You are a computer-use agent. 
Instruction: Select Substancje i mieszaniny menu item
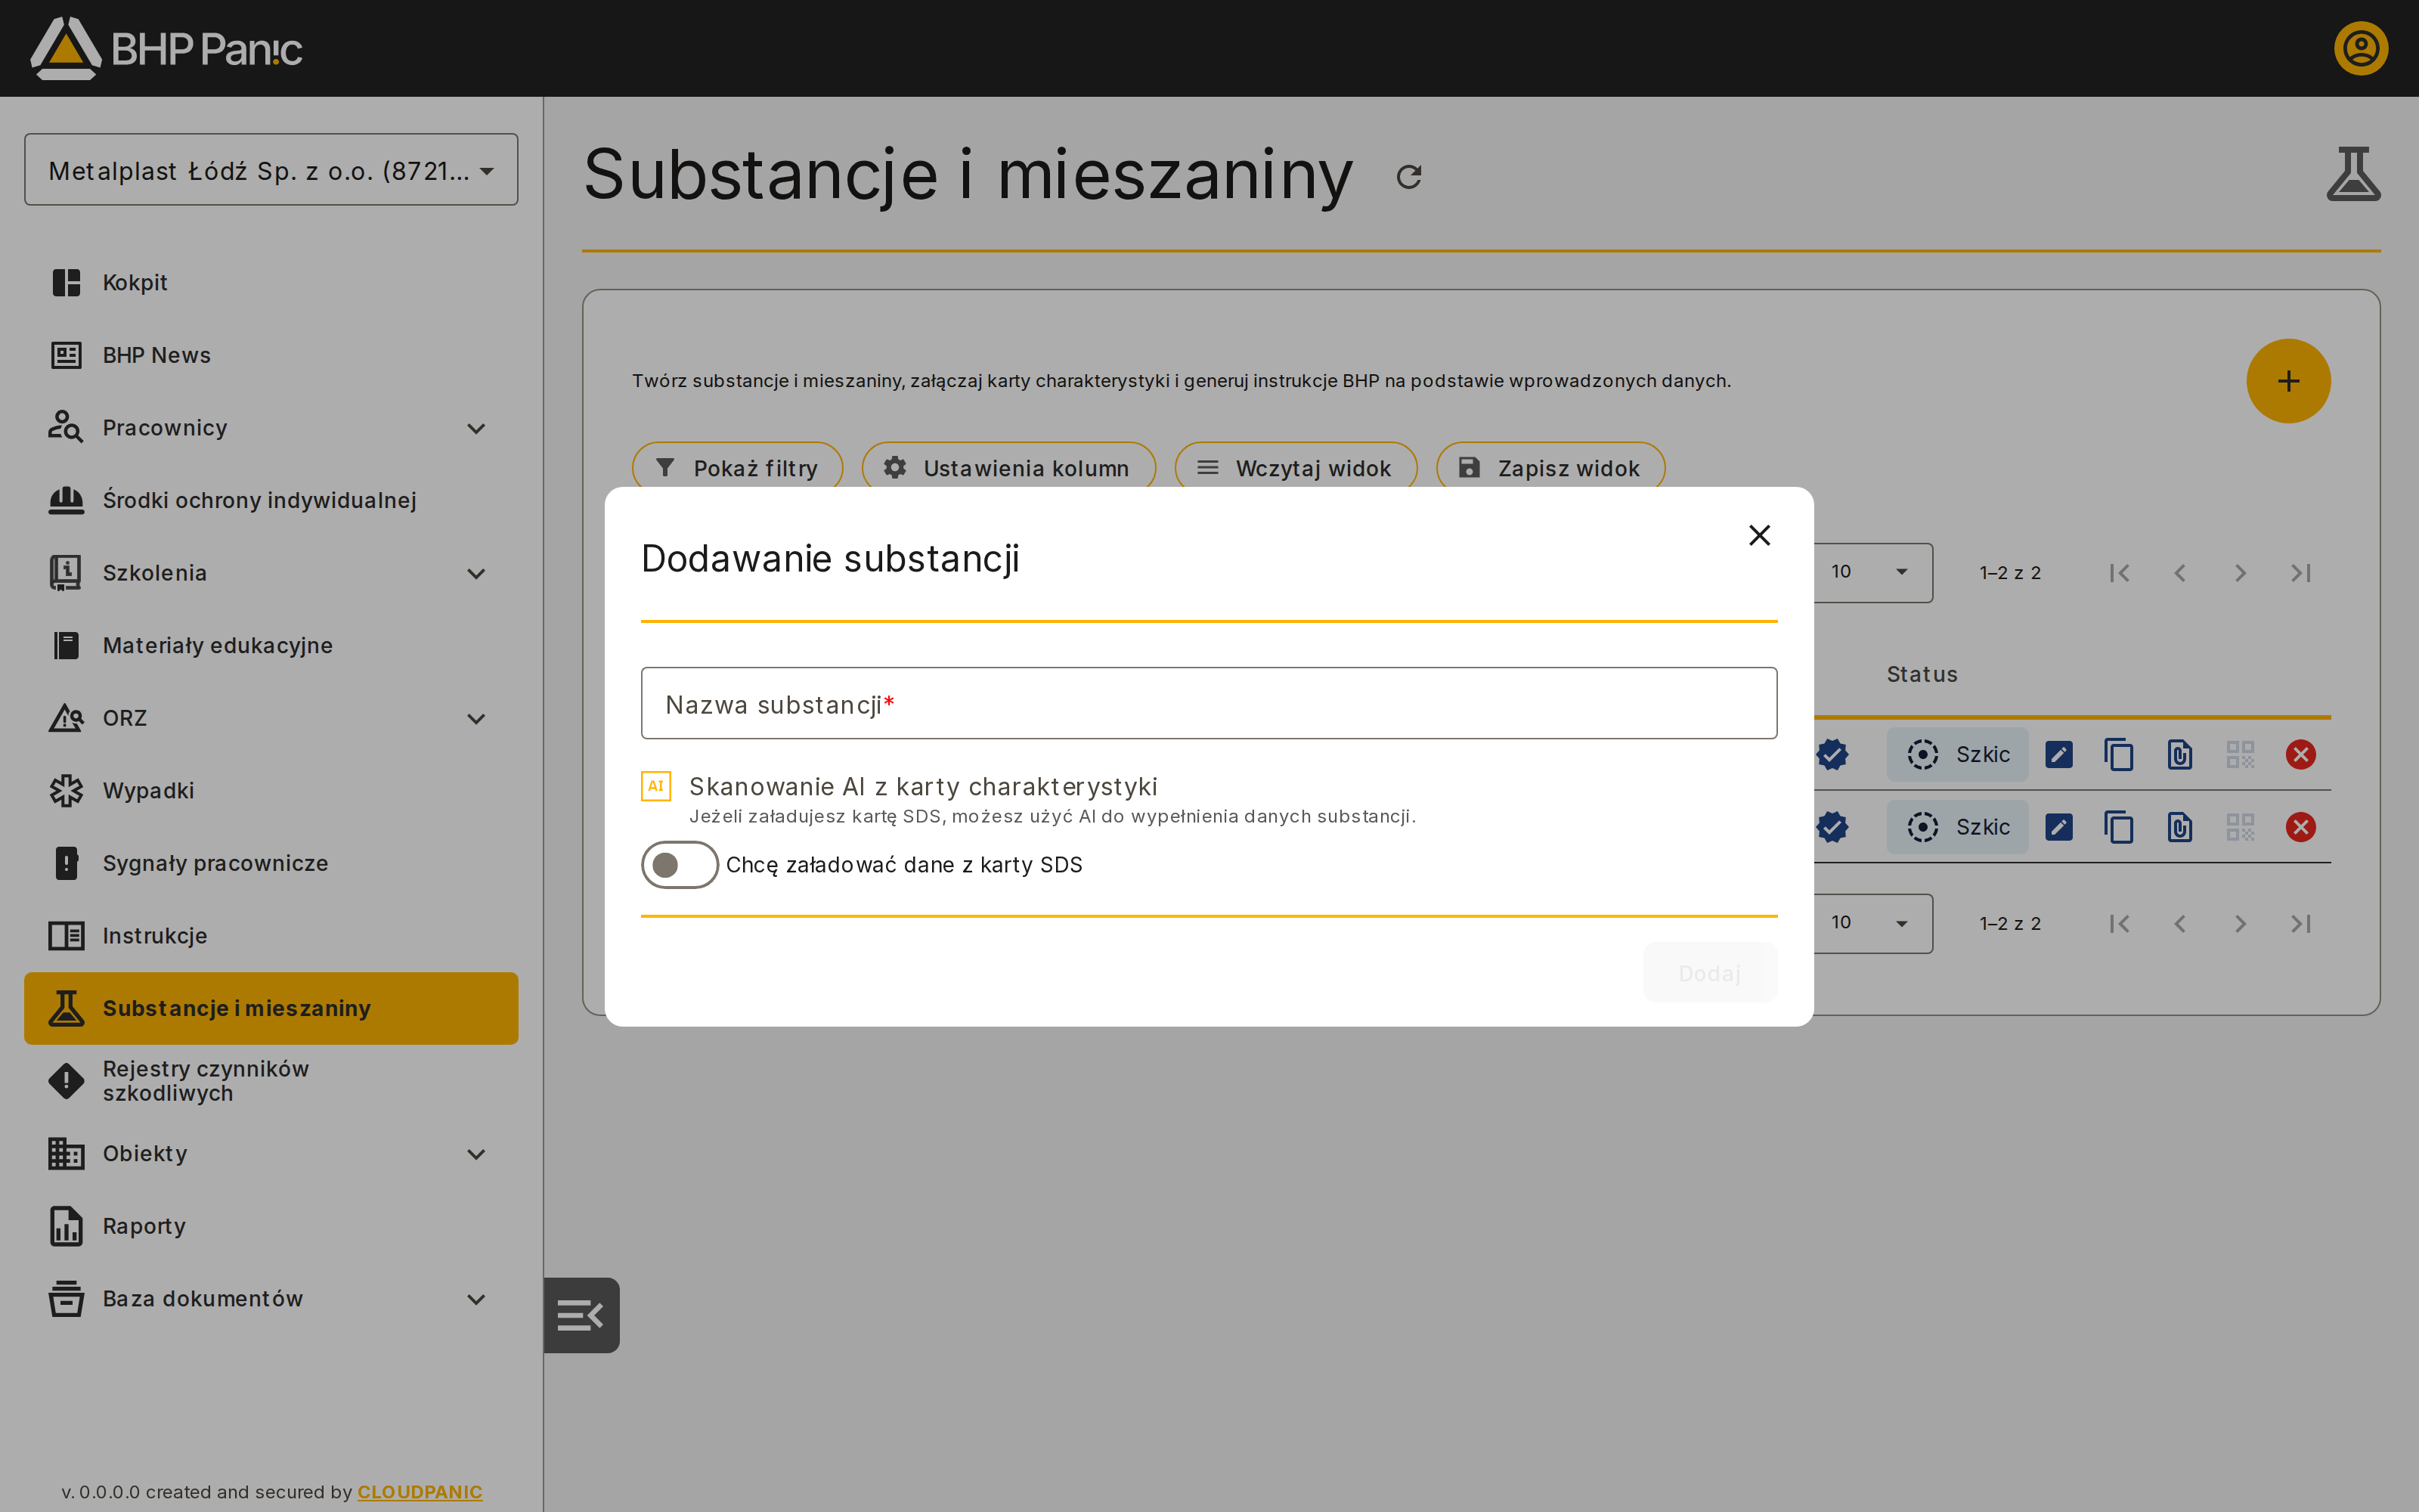tap(271, 1008)
